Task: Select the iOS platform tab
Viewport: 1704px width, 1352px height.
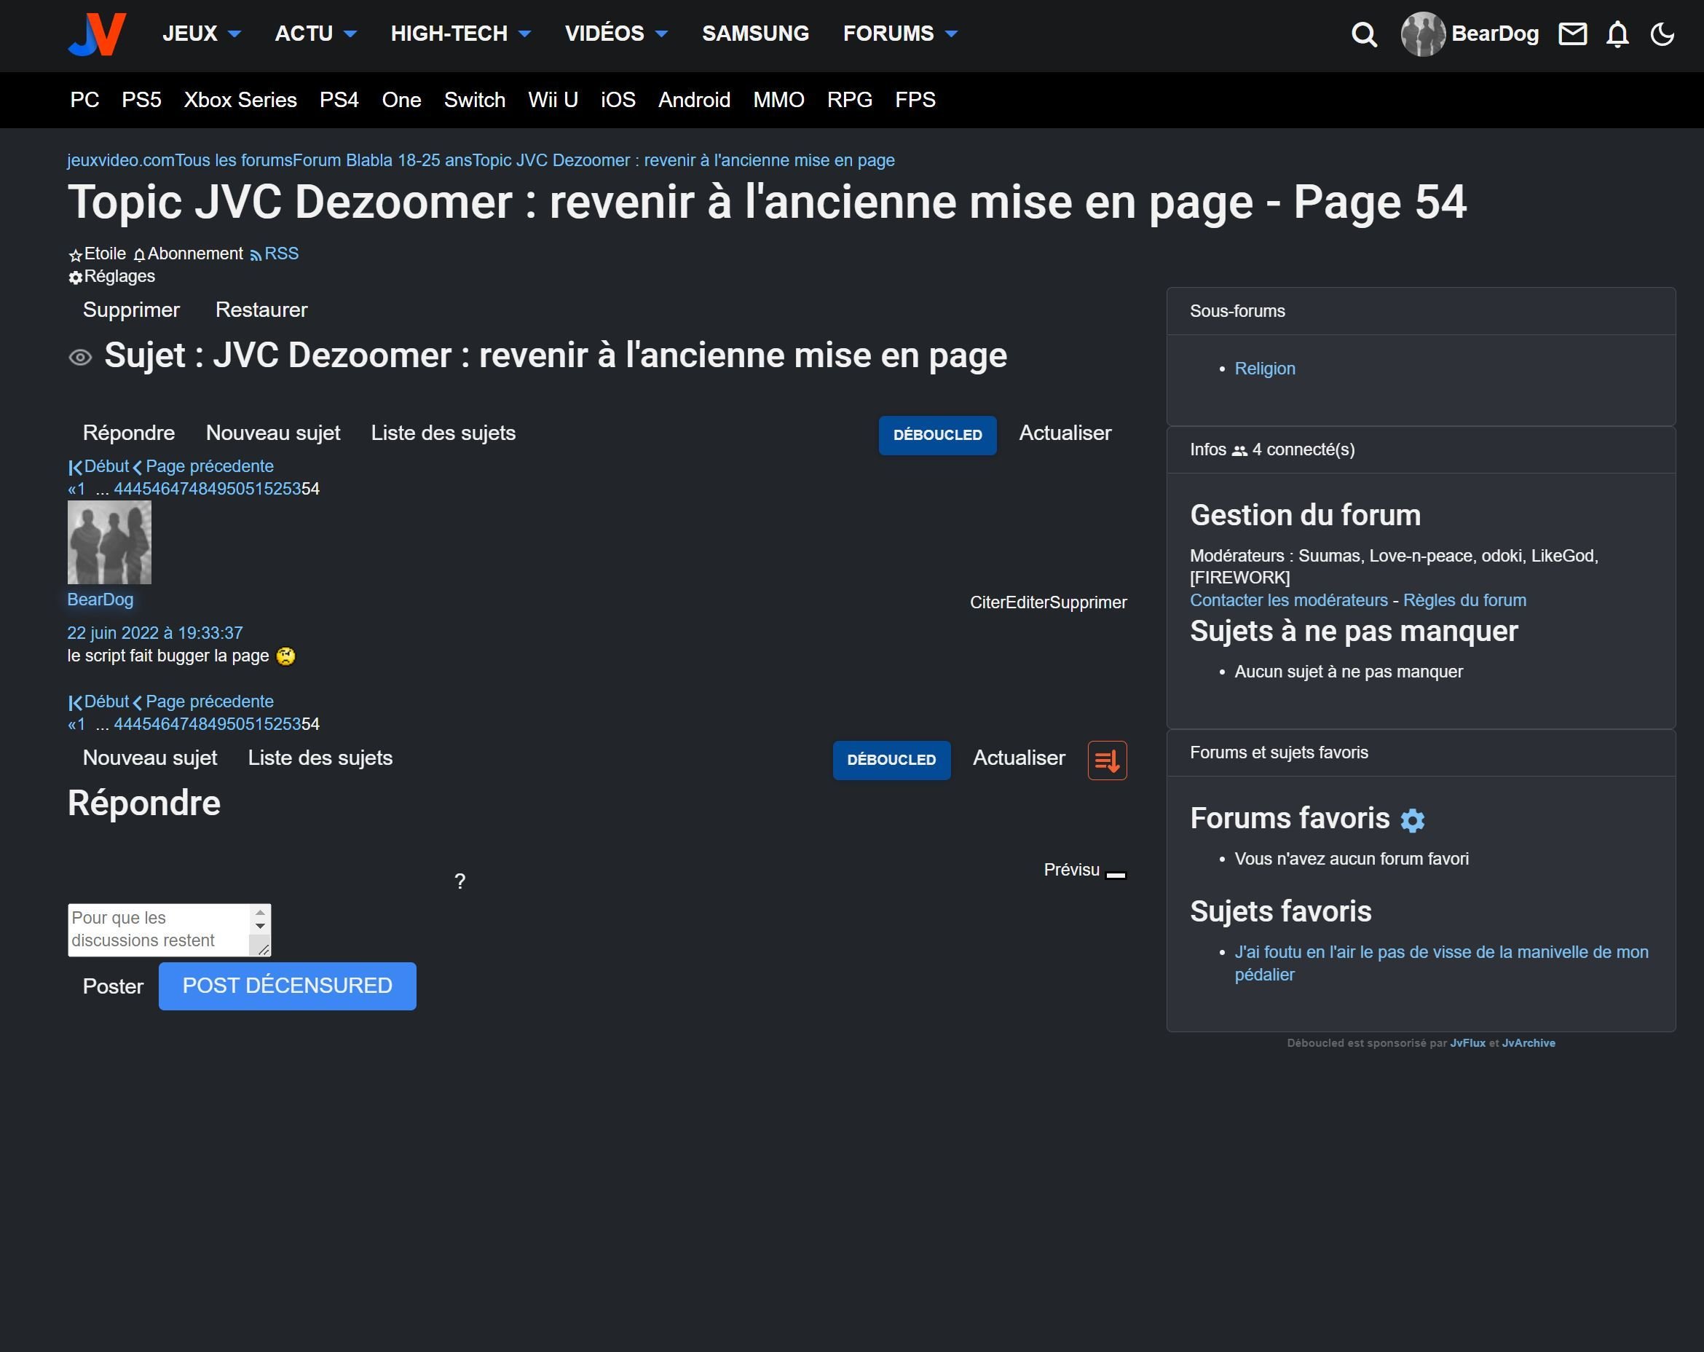Action: point(618,101)
